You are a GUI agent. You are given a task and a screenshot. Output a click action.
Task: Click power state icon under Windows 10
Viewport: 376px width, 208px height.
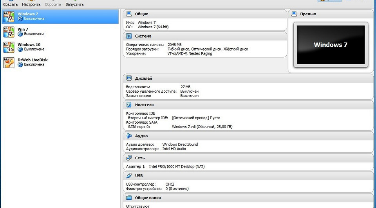tap(20, 49)
